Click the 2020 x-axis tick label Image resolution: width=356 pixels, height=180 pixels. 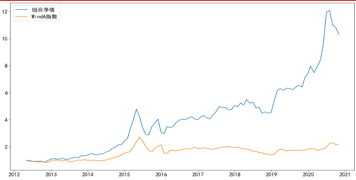click(308, 174)
